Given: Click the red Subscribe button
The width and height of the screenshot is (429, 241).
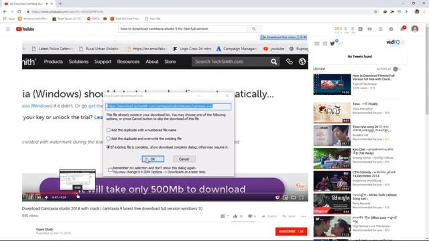Looking at the screenshot, I should 291,232.
